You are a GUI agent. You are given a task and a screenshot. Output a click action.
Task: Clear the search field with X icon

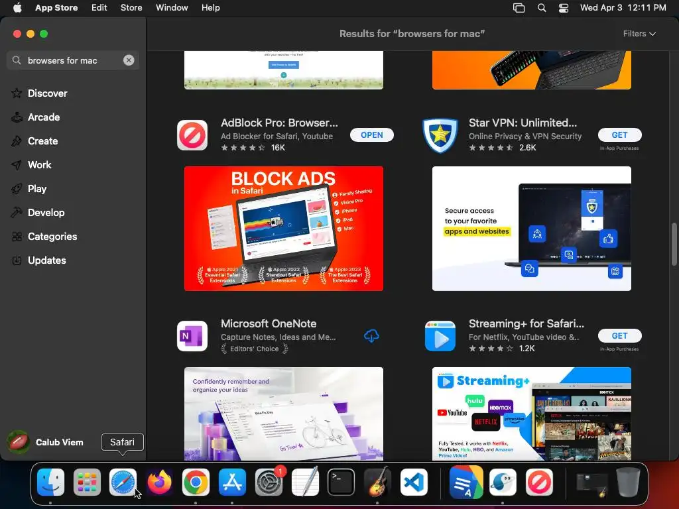click(129, 60)
